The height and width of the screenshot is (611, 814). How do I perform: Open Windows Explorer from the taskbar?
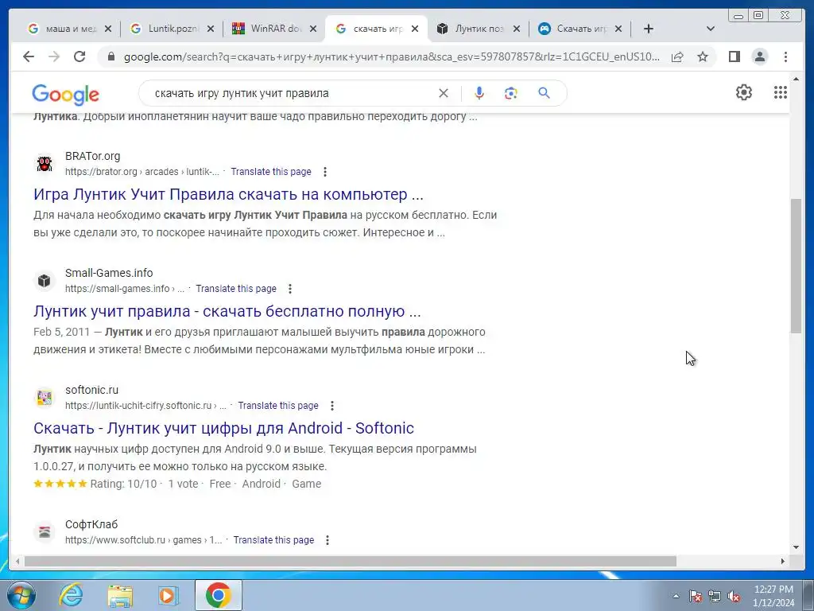click(x=120, y=595)
